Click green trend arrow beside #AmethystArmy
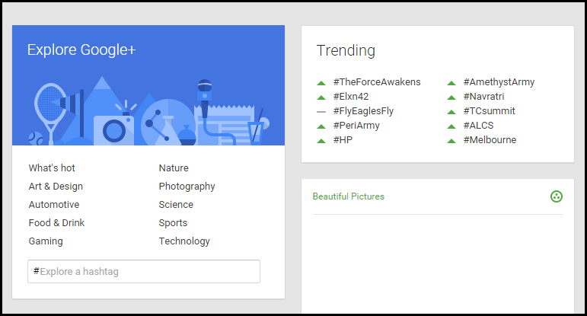The image size is (587, 316). 451,83
